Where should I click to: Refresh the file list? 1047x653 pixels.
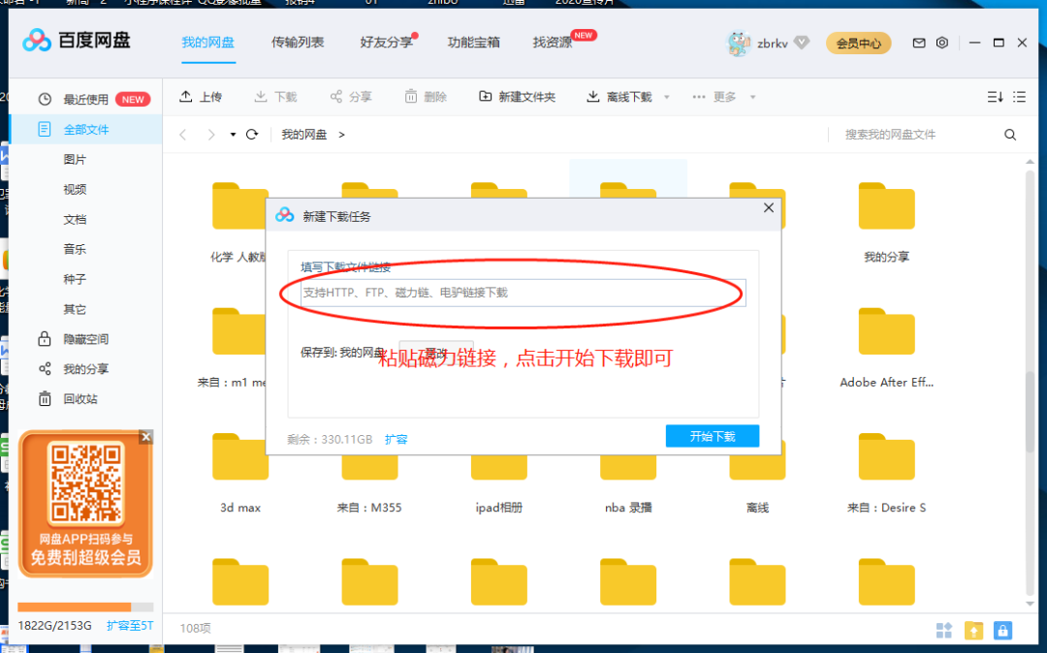tap(252, 134)
